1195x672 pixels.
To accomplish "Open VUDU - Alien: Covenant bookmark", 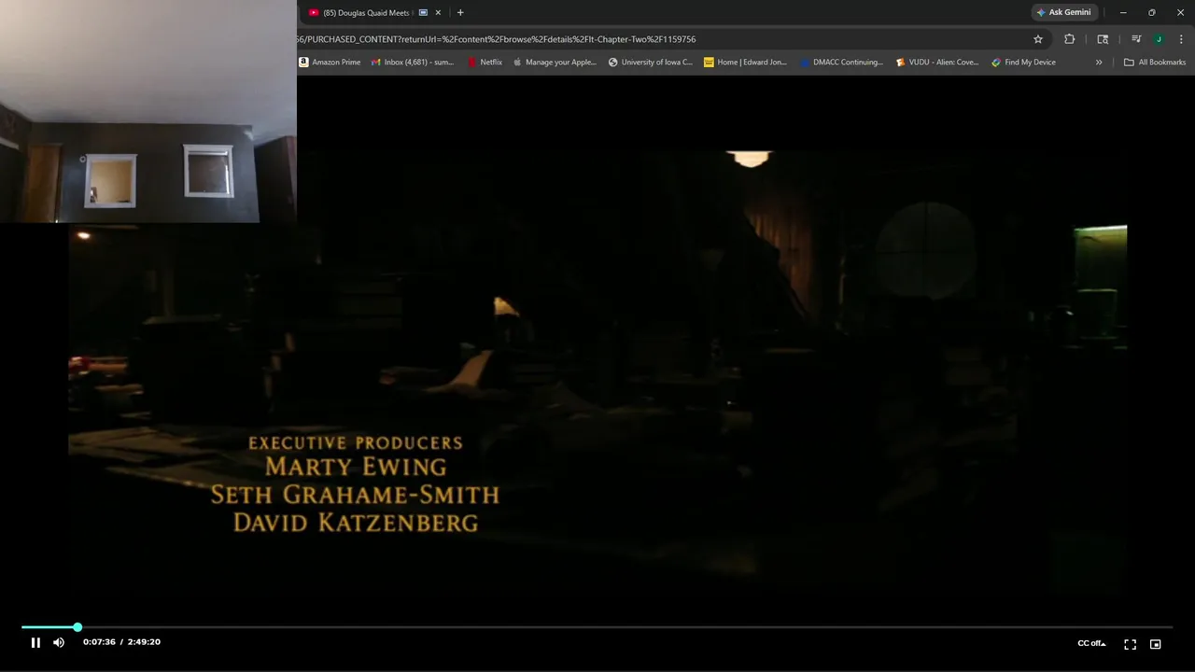I will [937, 63].
